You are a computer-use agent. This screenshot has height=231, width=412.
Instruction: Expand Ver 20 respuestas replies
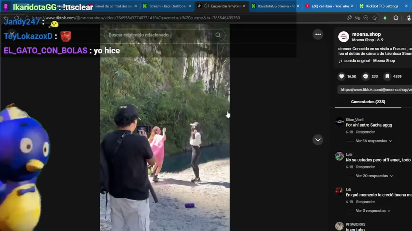click(x=374, y=176)
